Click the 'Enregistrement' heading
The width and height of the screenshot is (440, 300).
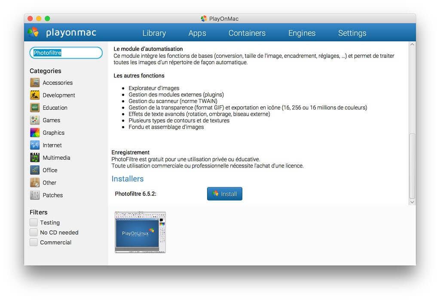tap(131, 152)
